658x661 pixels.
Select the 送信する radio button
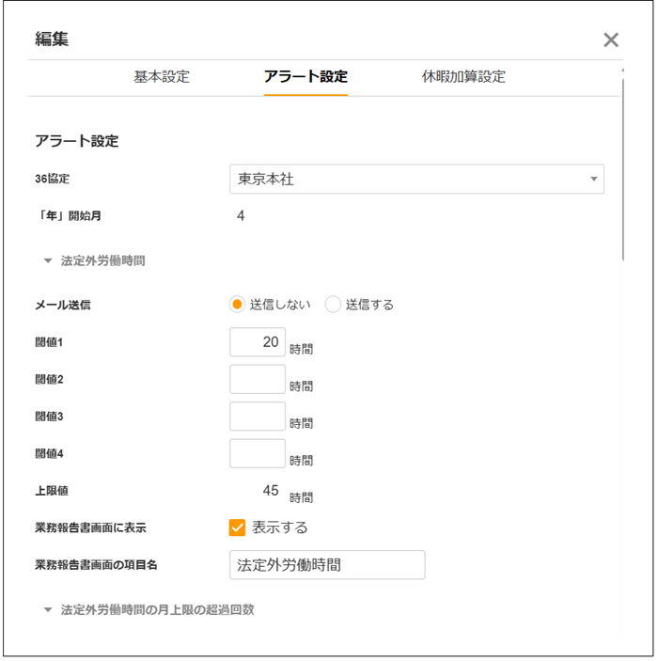point(333,305)
